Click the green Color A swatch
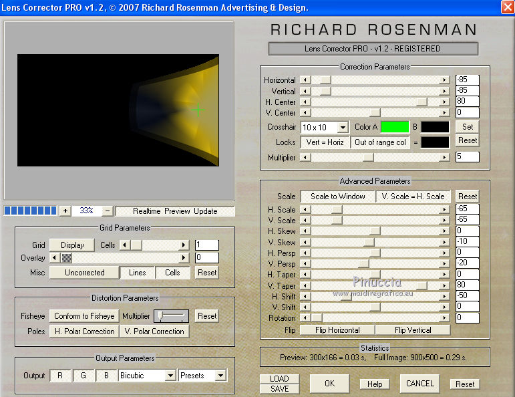This screenshot has height=397, width=515. [394, 127]
